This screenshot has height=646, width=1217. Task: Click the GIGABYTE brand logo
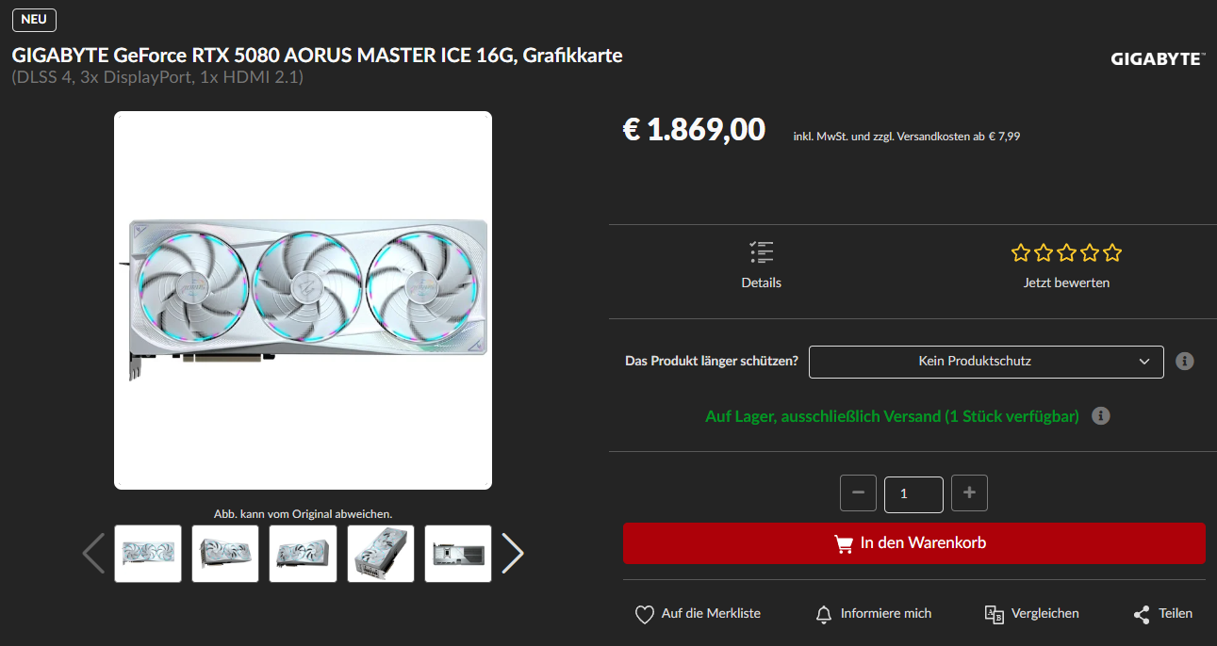point(1157,59)
